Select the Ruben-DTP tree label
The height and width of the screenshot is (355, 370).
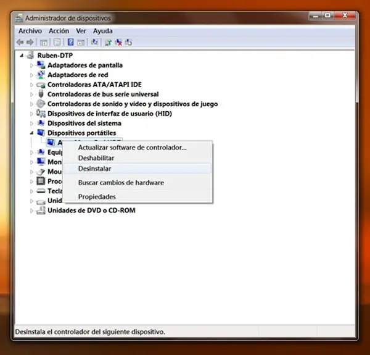[55, 56]
